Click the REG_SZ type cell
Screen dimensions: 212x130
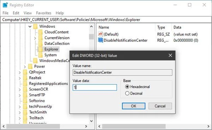coord(163,34)
